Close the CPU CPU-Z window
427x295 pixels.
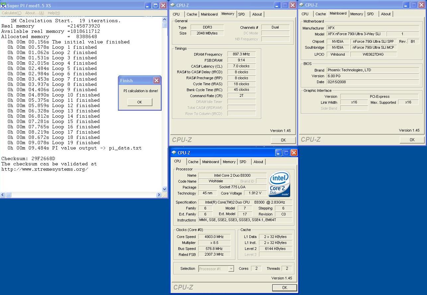tap(294, 153)
